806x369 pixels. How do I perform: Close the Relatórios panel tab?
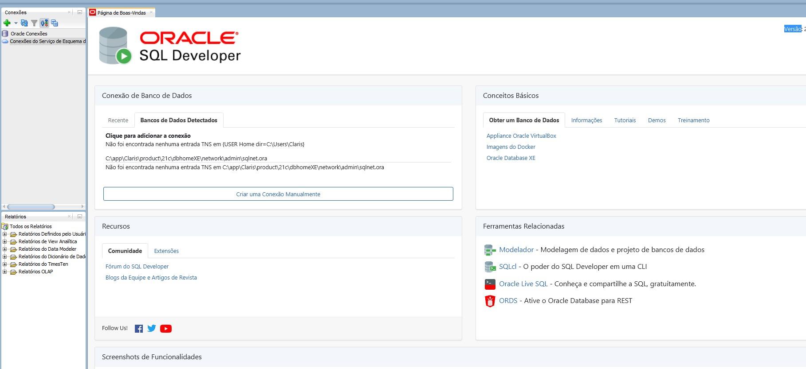69,217
